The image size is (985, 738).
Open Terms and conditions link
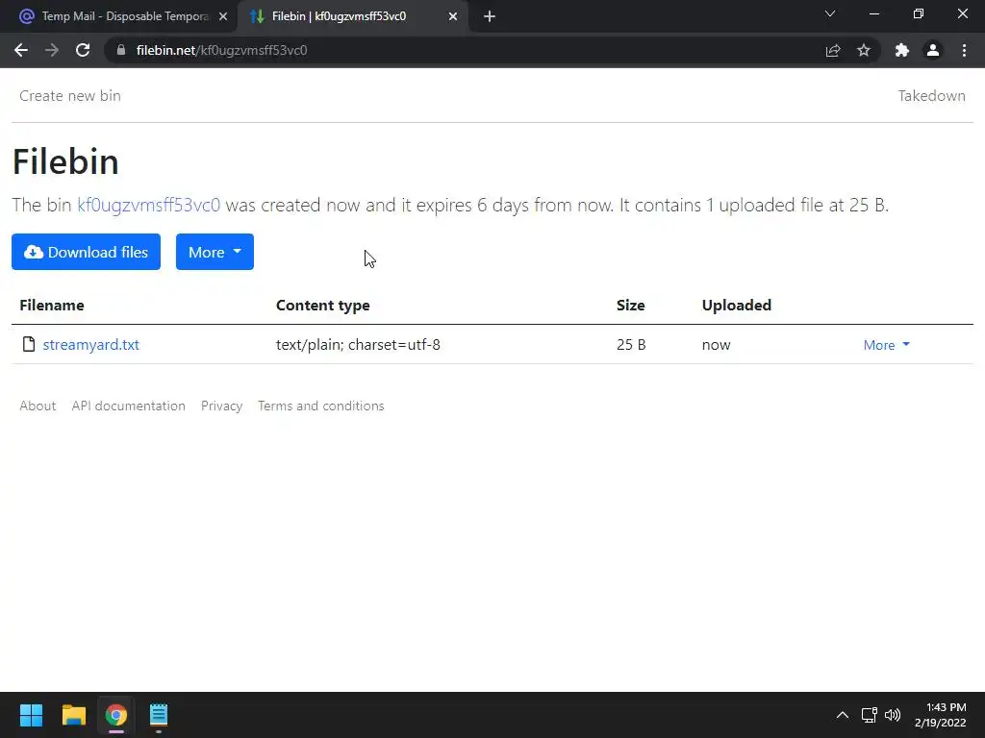pos(321,406)
